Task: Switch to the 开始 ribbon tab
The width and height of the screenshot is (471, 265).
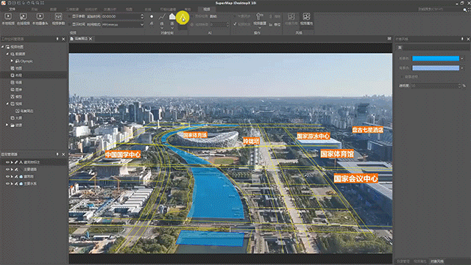Action: (35, 10)
